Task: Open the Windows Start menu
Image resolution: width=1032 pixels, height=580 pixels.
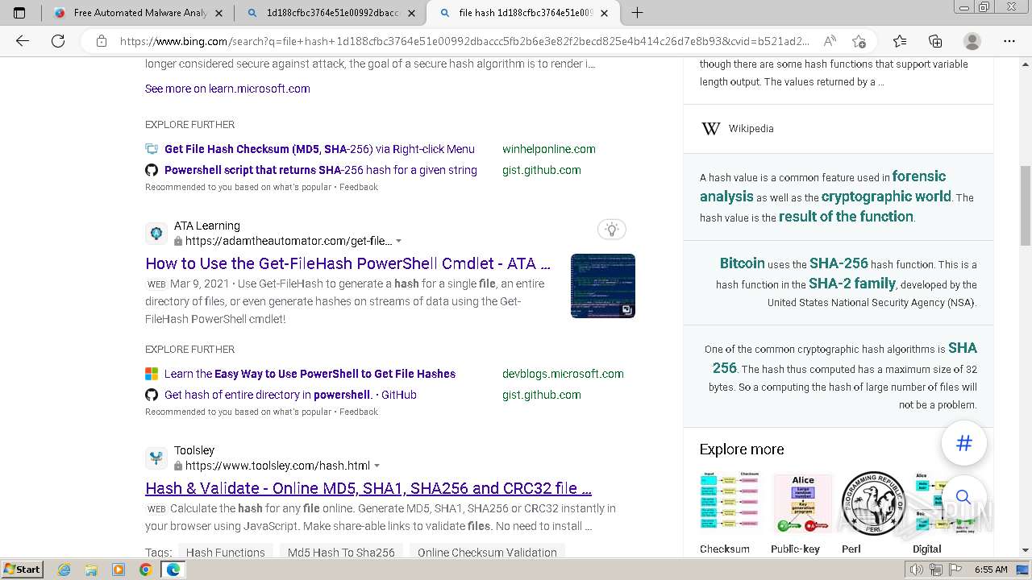Action: [22, 570]
